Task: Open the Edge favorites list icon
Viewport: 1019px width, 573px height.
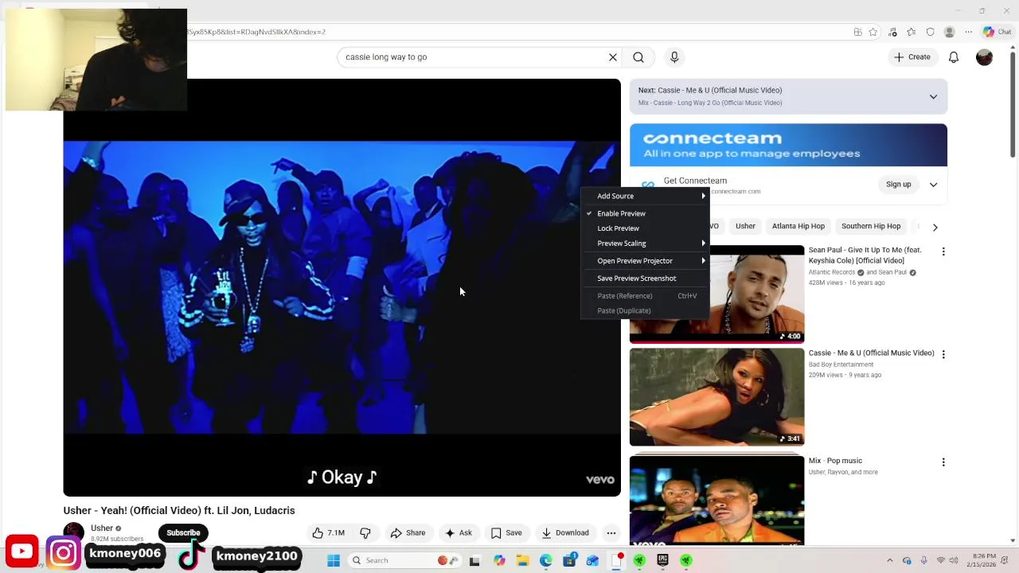Action: pyautogui.click(x=912, y=32)
